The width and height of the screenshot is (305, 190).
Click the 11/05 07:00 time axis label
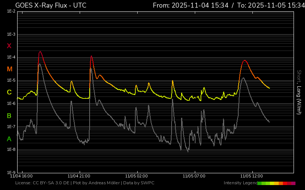[x=194, y=176]
